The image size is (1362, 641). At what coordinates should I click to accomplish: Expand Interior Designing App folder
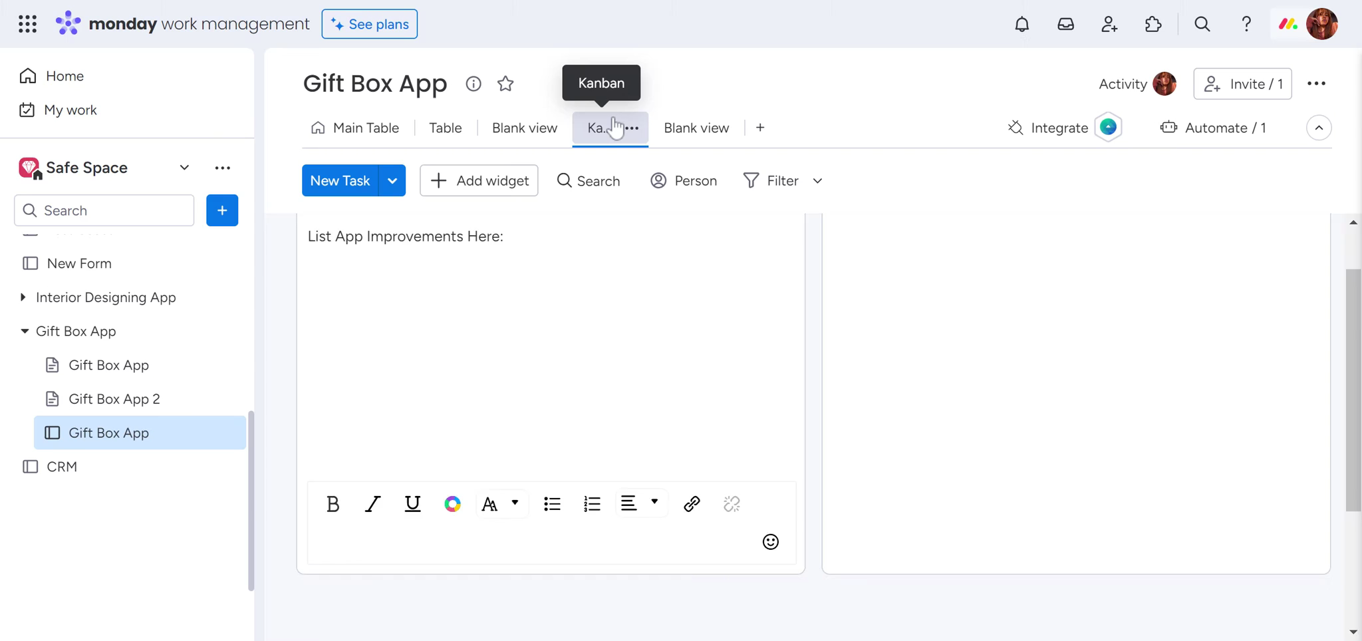tap(23, 297)
